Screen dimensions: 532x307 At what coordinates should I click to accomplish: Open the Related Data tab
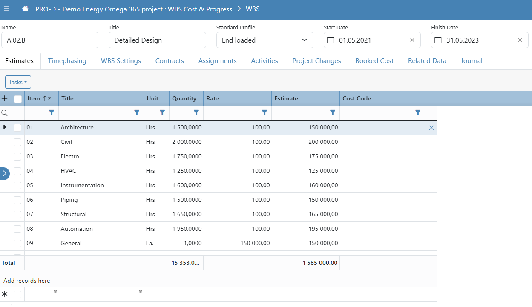point(427,61)
